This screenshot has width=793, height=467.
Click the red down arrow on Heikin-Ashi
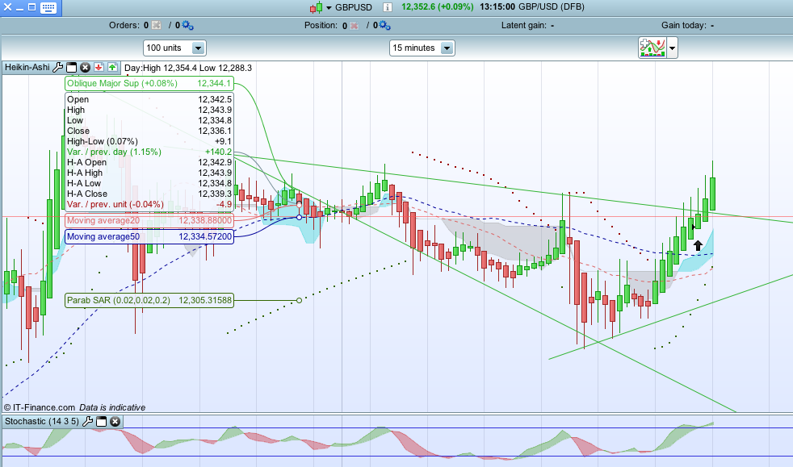point(99,67)
